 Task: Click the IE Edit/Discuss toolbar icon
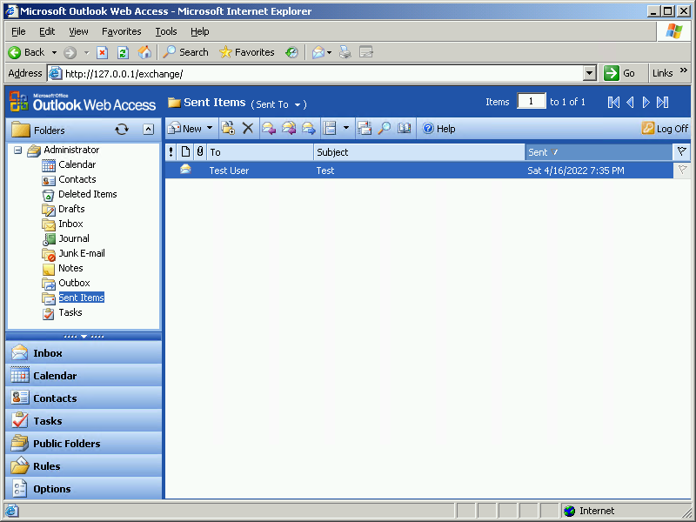pos(366,52)
